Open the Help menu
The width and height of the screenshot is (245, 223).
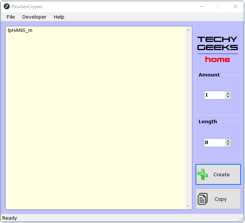coord(59,17)
